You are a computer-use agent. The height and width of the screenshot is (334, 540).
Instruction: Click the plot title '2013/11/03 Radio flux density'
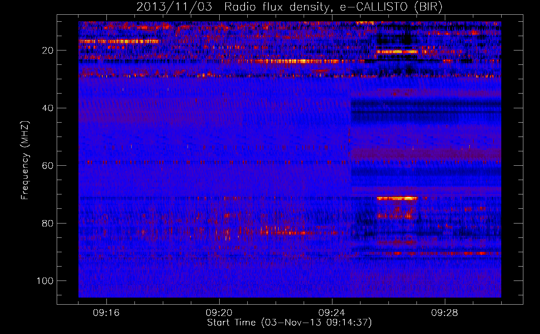[x=289, y=7]
